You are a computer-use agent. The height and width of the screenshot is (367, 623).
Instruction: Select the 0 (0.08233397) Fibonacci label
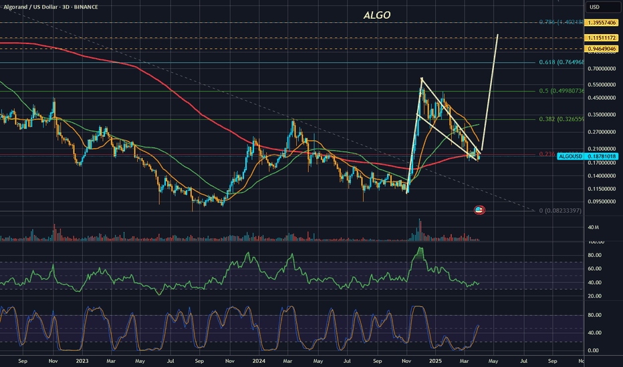click(560, 210)
